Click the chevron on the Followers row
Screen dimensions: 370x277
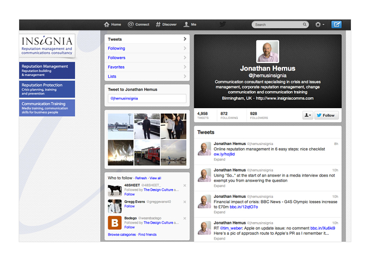[x=185, y=58]
